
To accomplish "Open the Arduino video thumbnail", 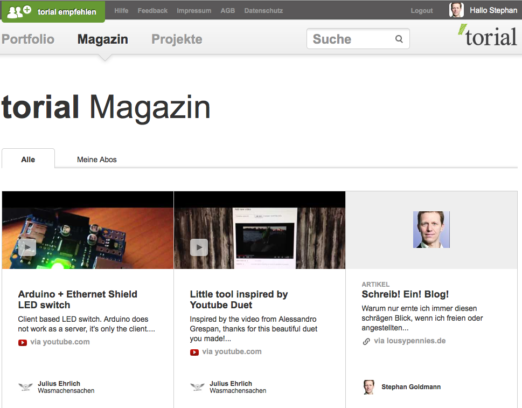I will (88, 230).
